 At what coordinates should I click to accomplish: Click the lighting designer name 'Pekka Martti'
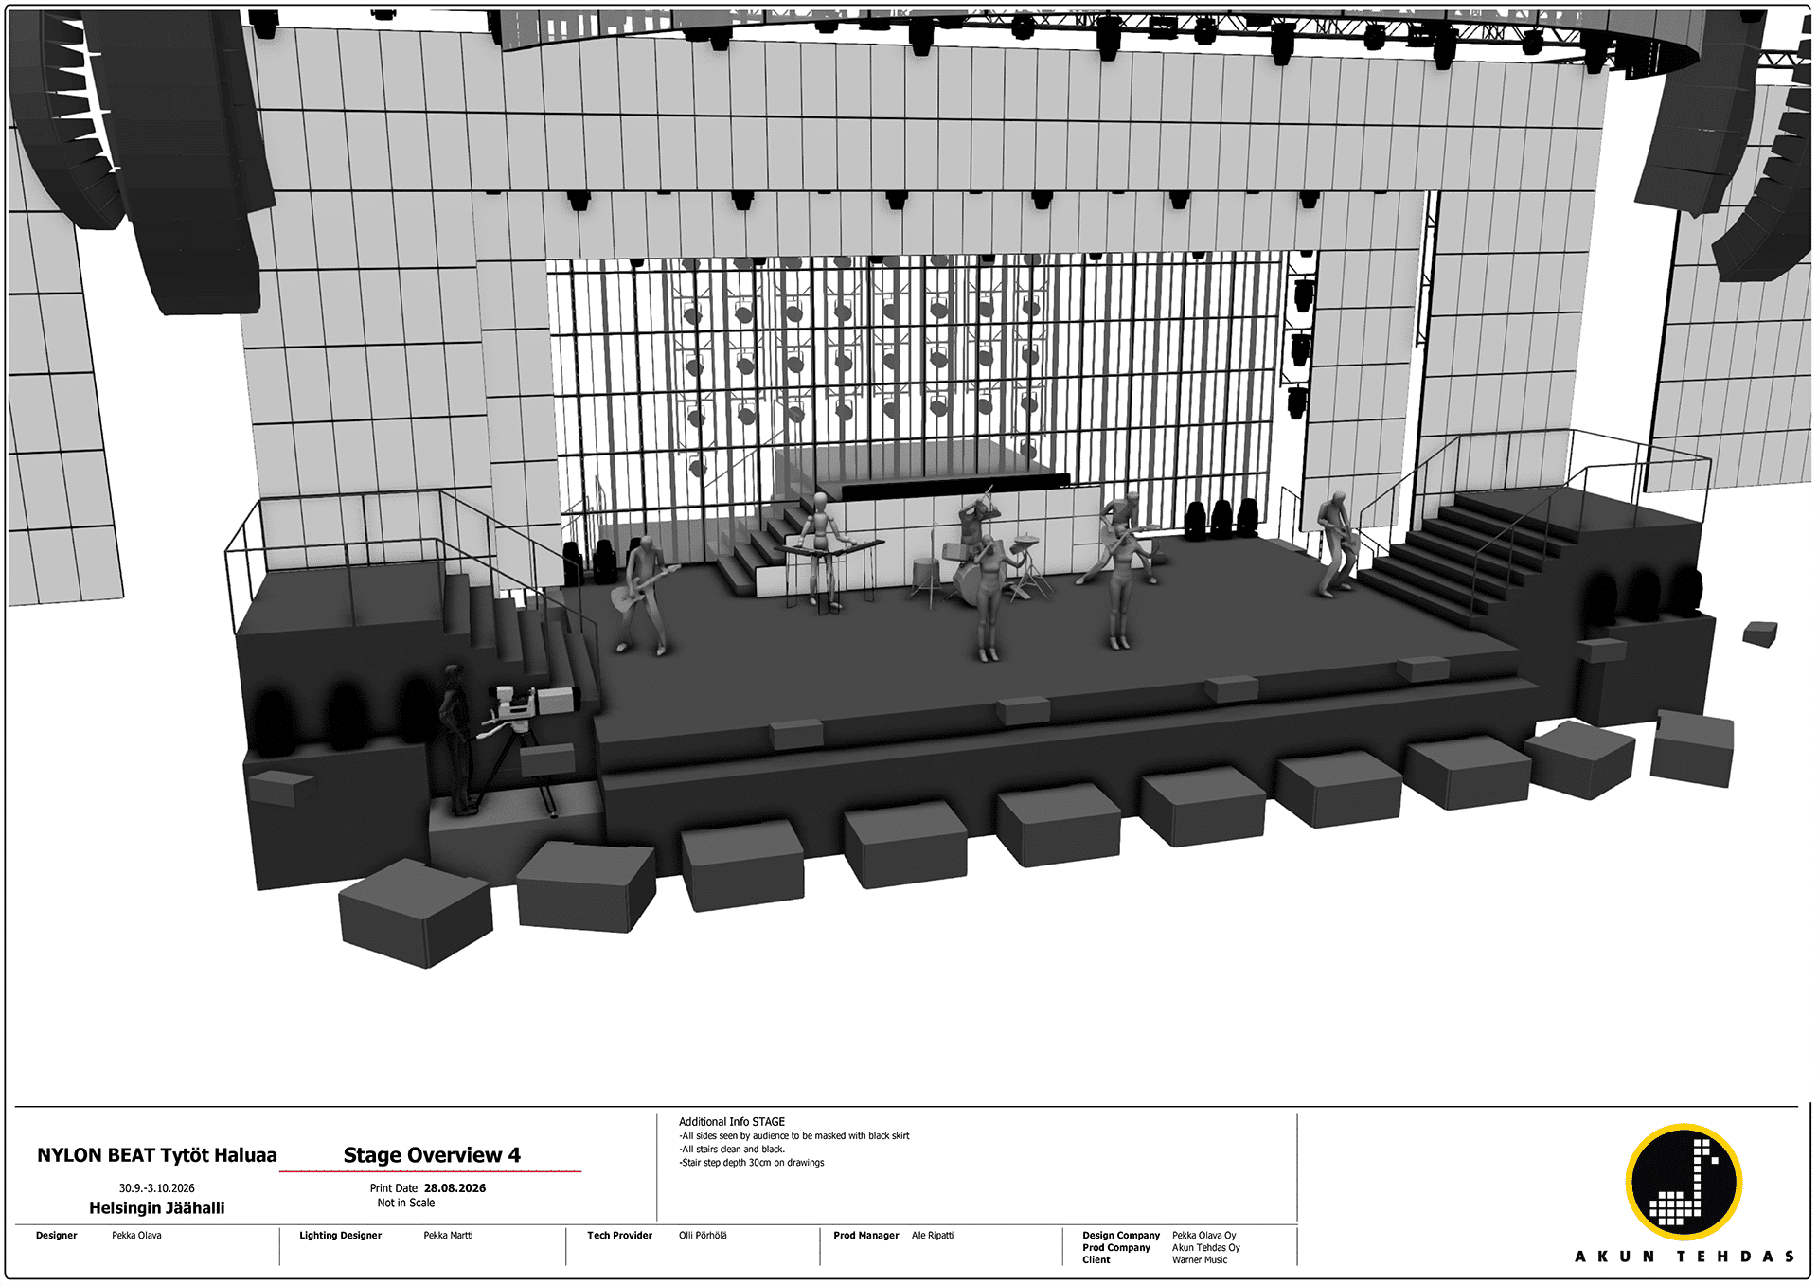448,1236
